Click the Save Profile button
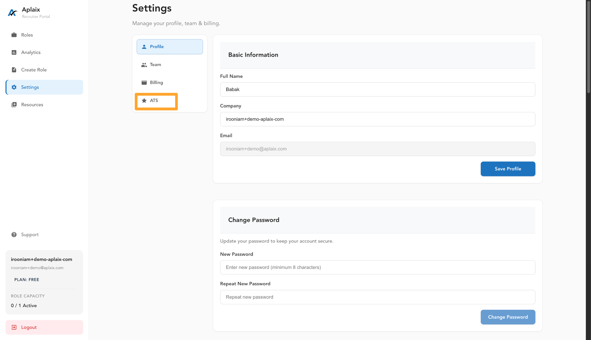 coord(508,169)
